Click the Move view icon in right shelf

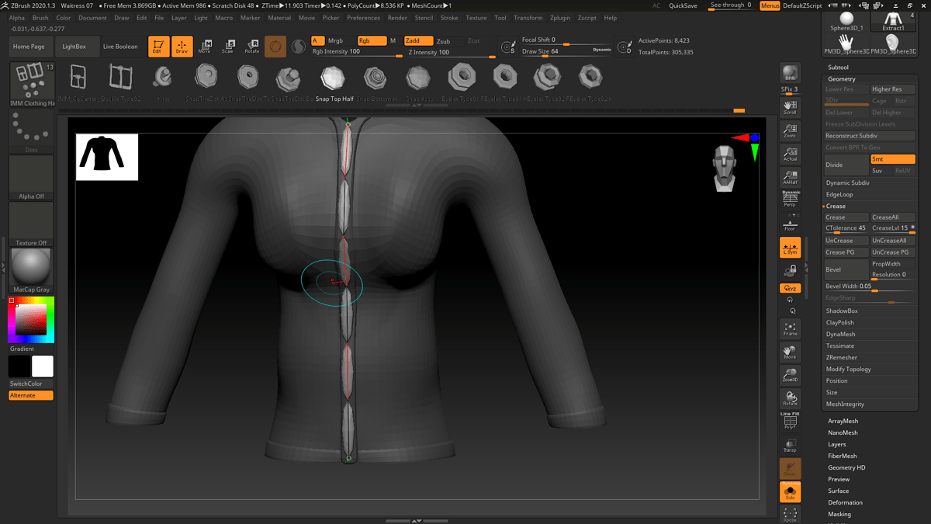(790, 352)
